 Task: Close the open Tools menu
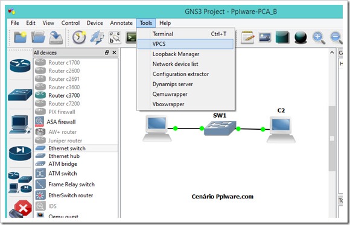tap(146, 23)
